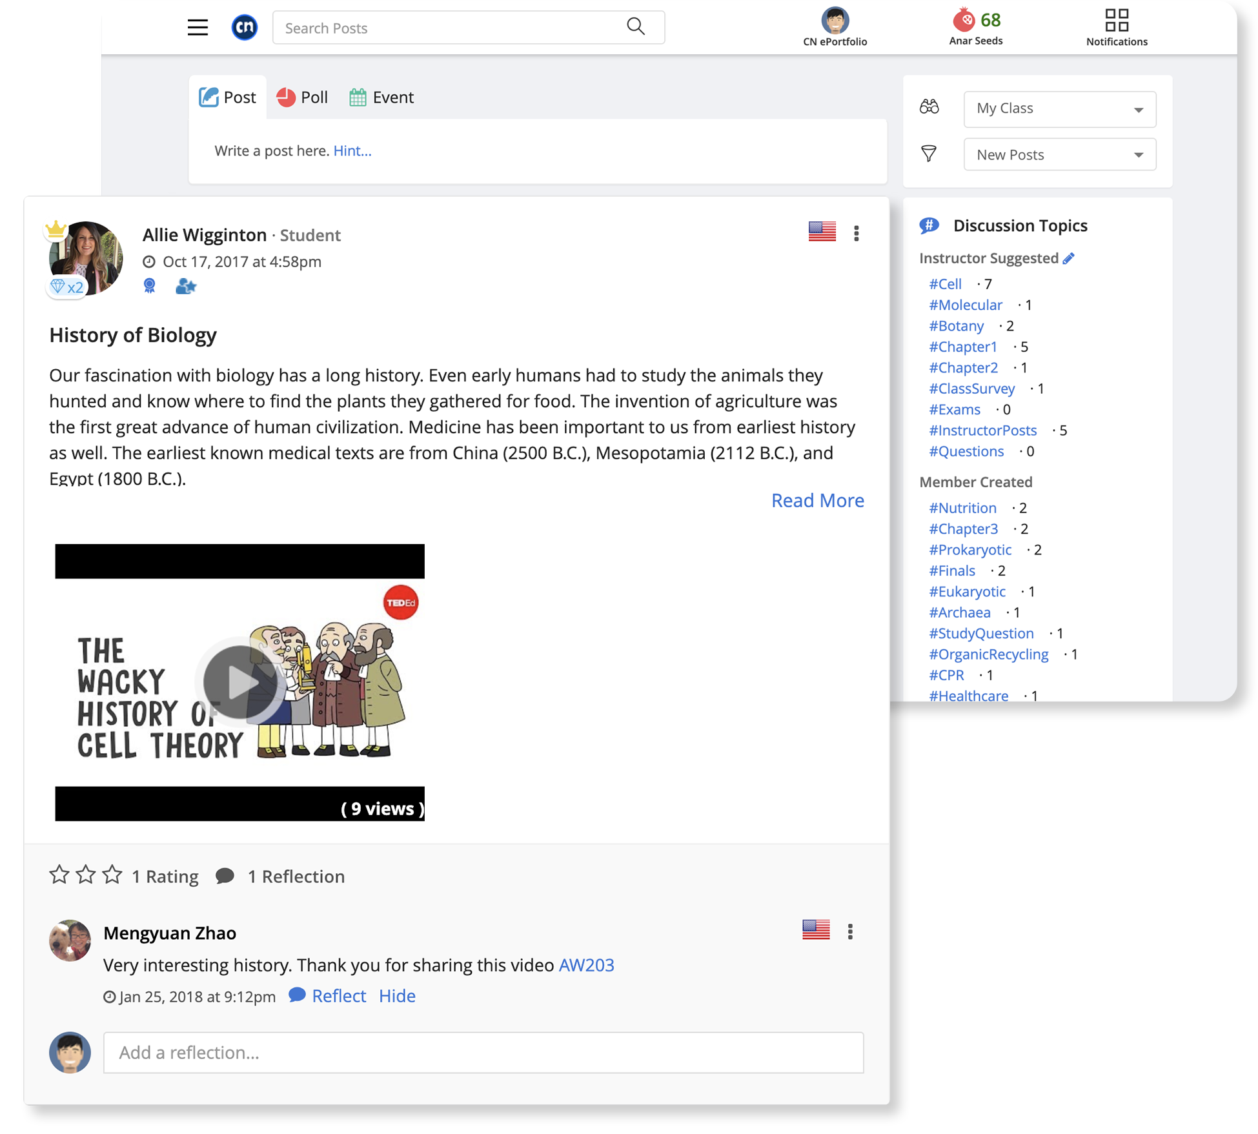Viewport: 1258px width, 1134px height.
Task: Open Mengyuan Zhao comment options menu
Action: (x=850, y=931)
